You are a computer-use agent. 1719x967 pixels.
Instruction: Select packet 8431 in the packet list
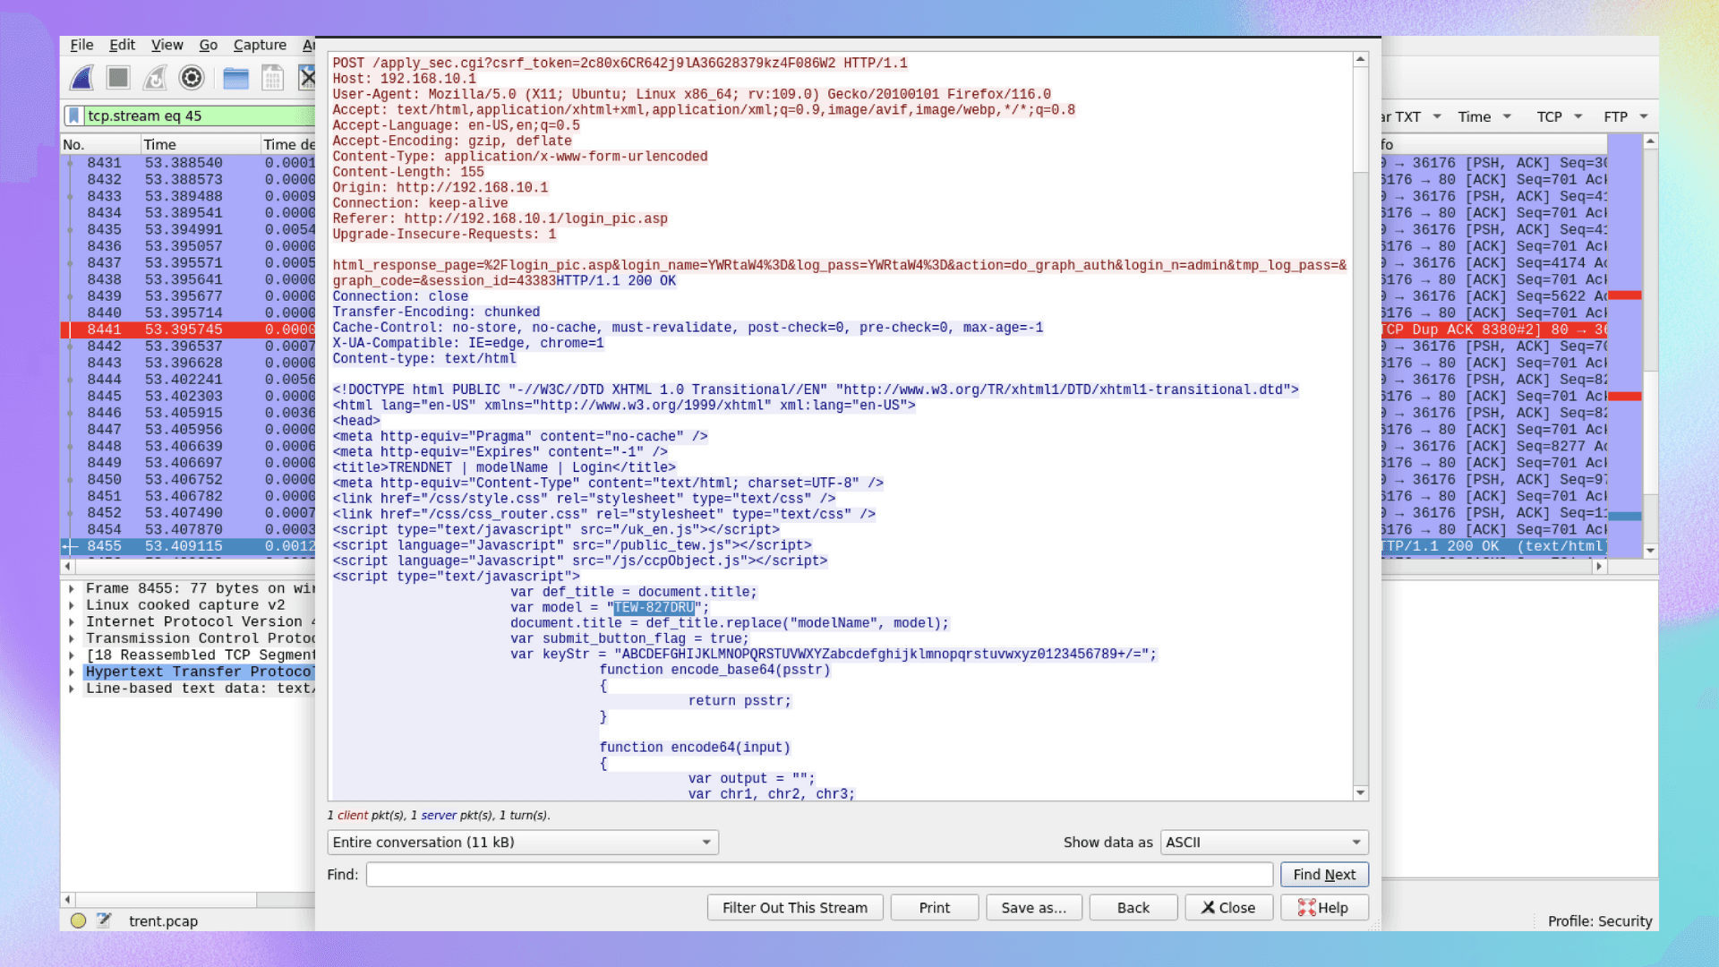tap(188, 163)
